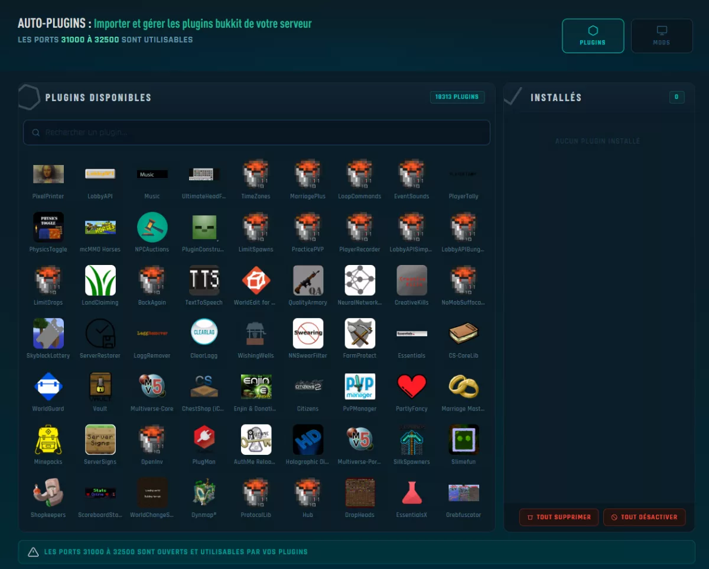Screen dimensions: 709x569
Task: Choose the Music plugin icon
Action: click(x=152, y=174)
